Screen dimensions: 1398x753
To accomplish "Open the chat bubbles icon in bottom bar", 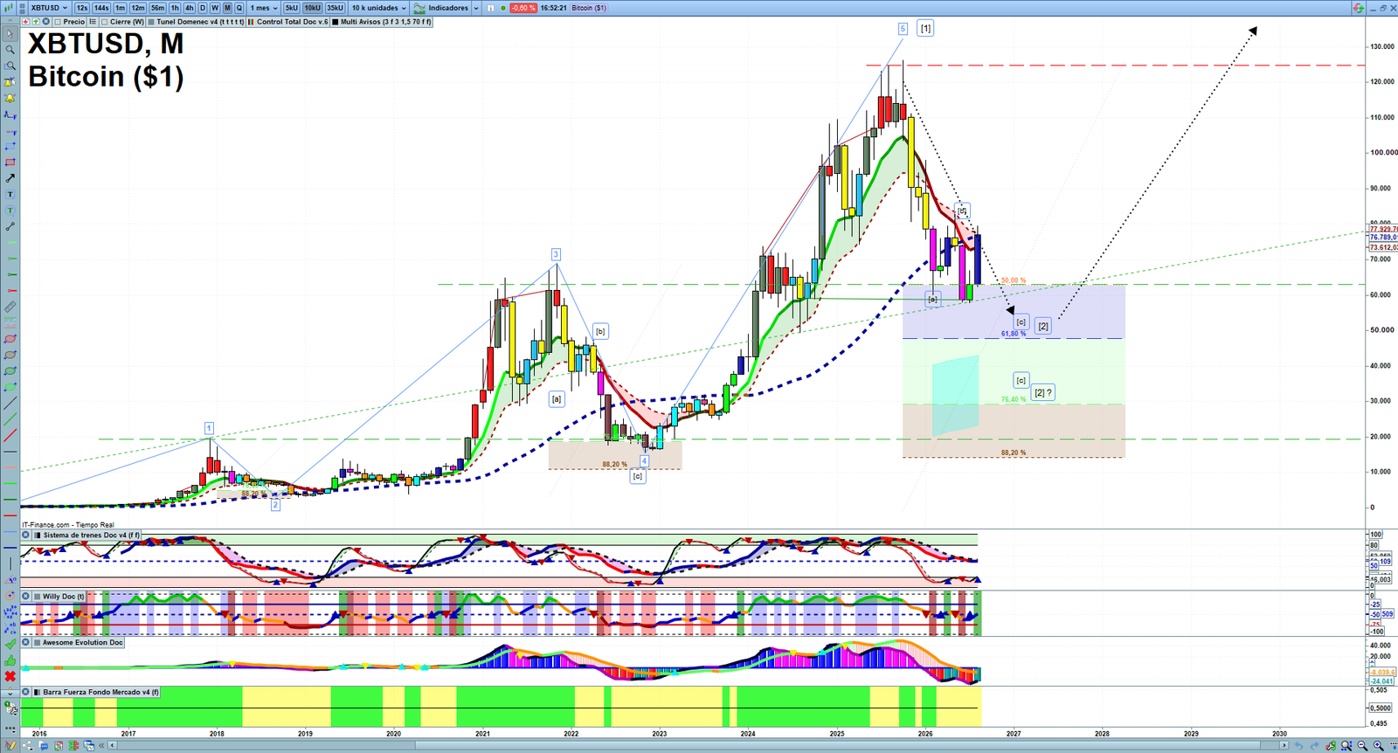I will click(x=44, y=745).
